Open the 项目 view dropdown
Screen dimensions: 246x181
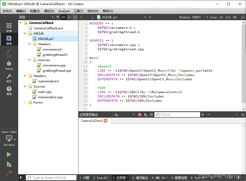pos(36,17)
